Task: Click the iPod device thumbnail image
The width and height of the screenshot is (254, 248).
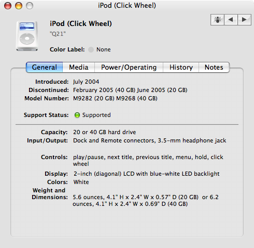Action: click(x=27, y=36)
